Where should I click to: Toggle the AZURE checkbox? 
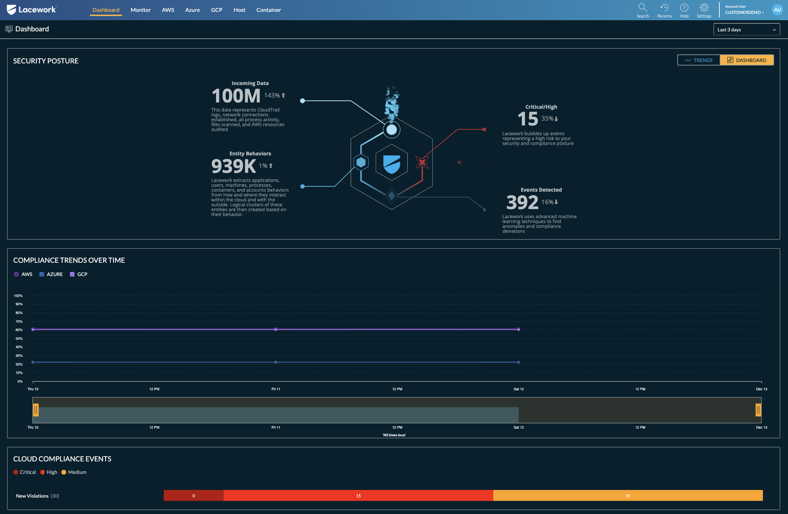(42, 274)
